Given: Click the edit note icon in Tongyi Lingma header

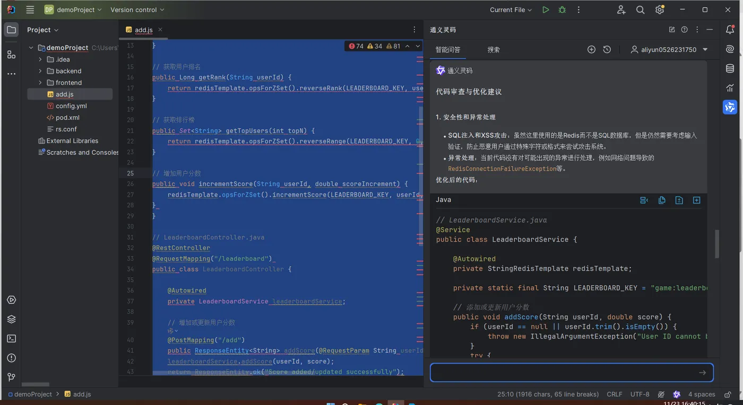Looking at the screenshot, I should coord(672,30).
